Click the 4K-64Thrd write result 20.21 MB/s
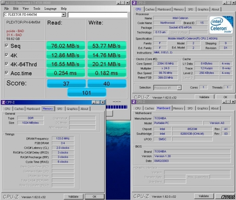This screenshot has width=236, height=200. [107, 64]
